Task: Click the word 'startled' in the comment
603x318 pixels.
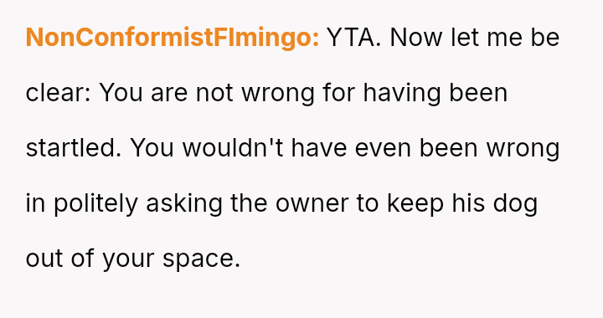Action: [x=74, y=148]
